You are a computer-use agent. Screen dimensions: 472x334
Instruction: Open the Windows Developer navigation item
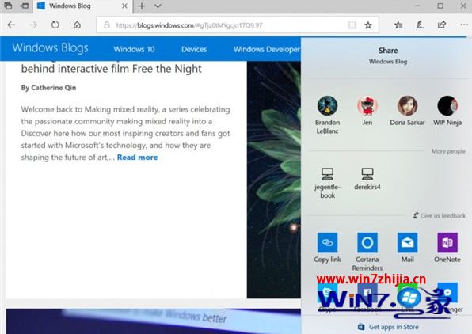pos(267,49)
